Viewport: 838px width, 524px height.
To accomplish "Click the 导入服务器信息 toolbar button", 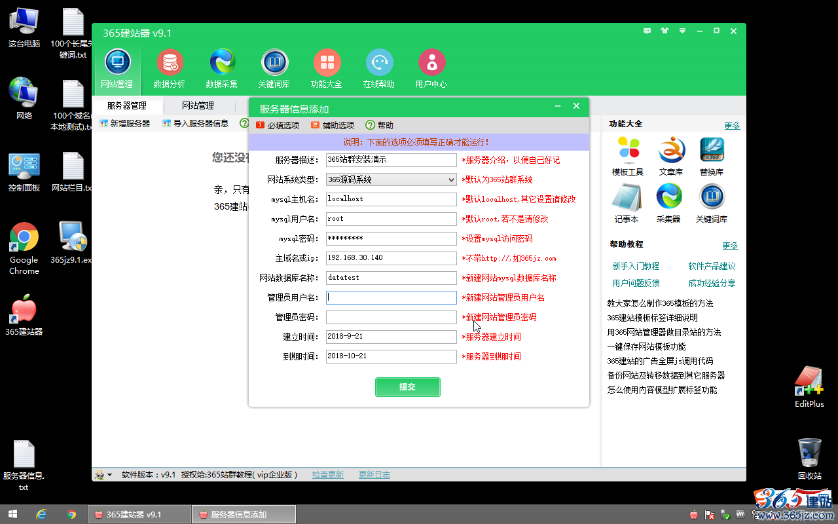I will tap(196, 123).
